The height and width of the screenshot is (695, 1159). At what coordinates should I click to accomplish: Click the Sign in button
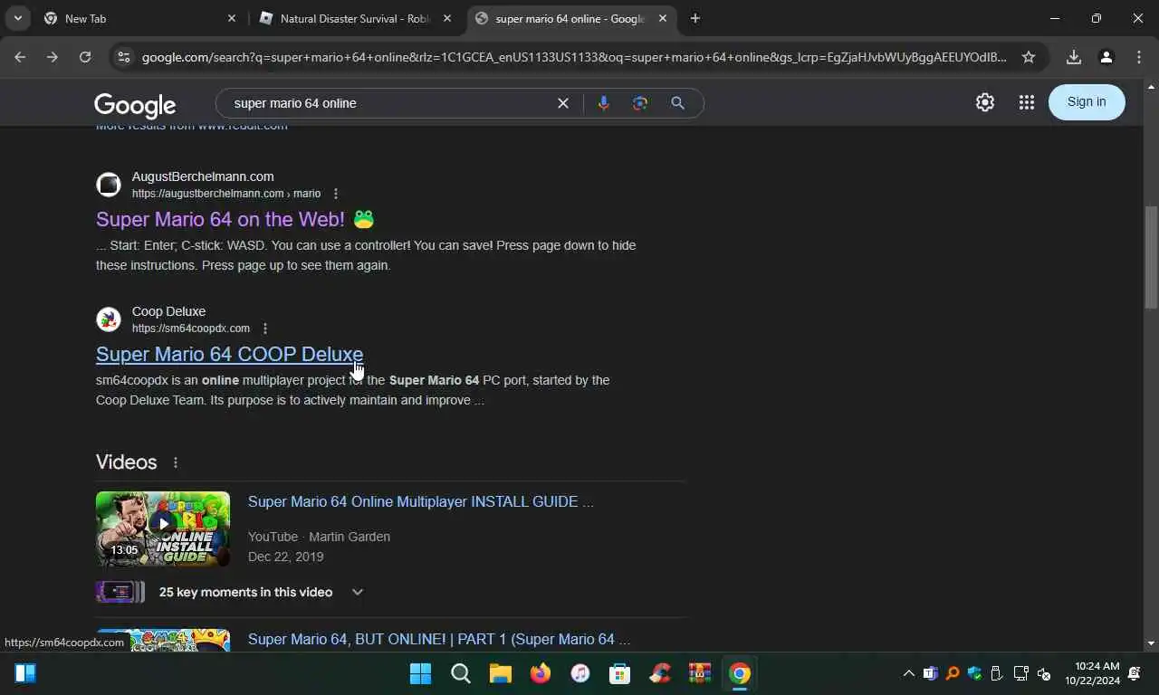point(1087,102)
